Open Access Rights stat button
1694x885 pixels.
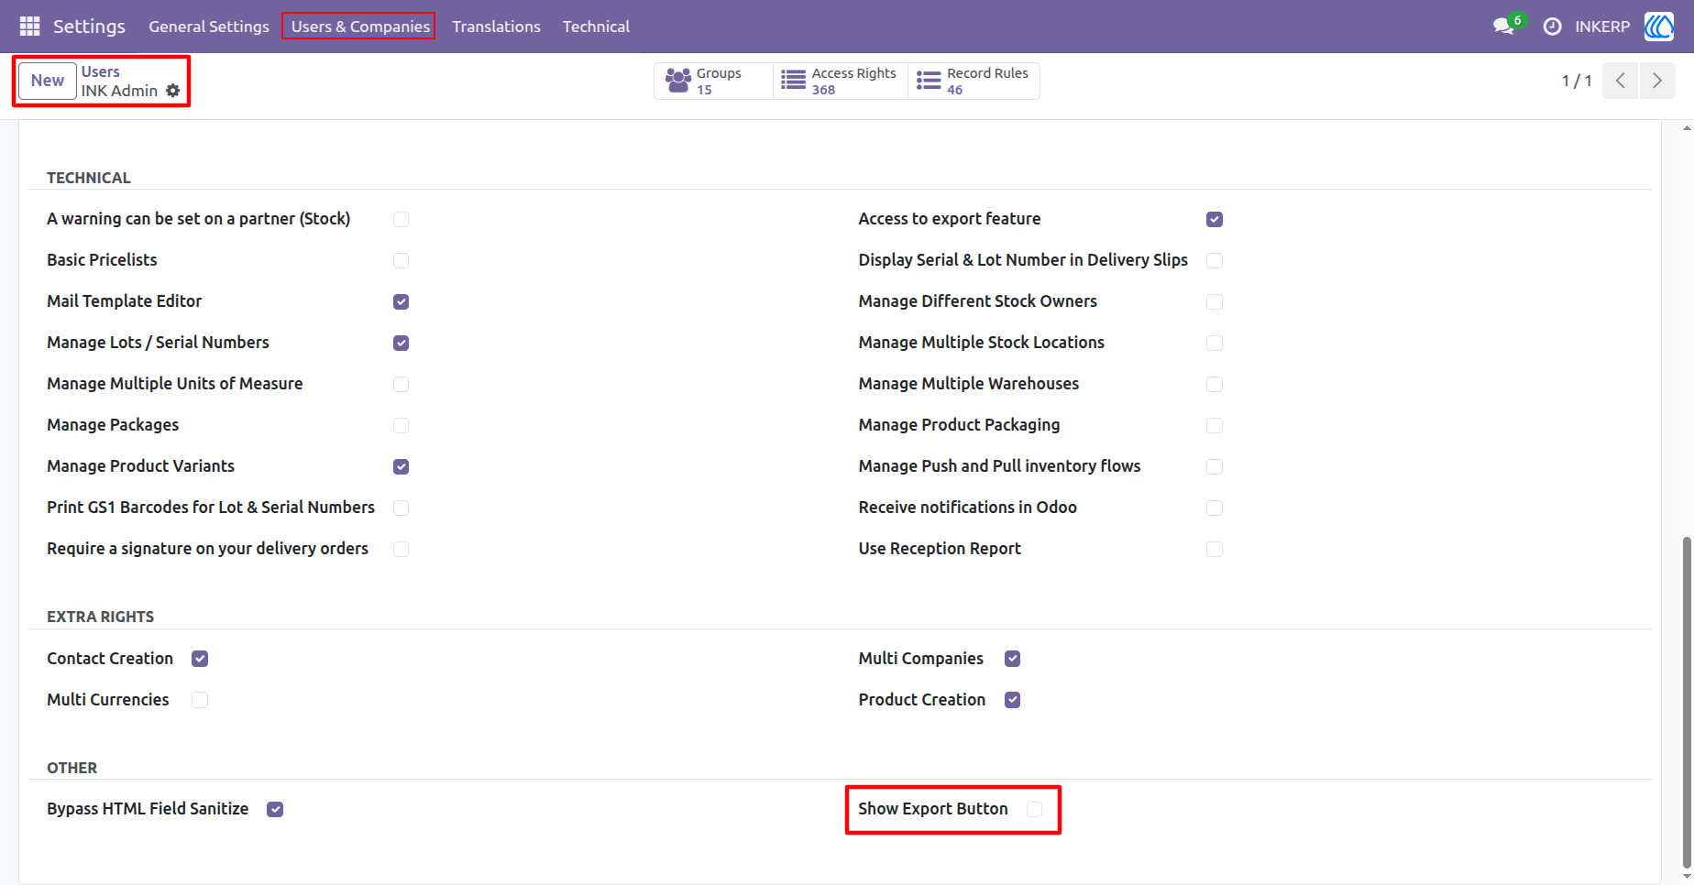(840, 81)
